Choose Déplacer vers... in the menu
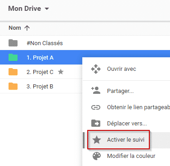Viewport: 170px width, 166px height. (x=126, y=124)
